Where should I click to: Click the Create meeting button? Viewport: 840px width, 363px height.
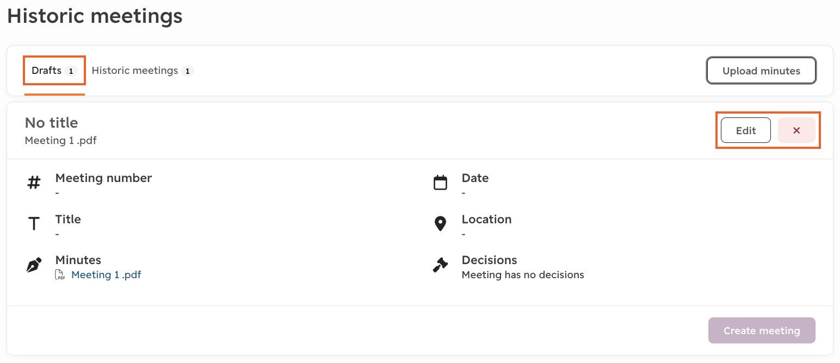click(x=762, y=330)
